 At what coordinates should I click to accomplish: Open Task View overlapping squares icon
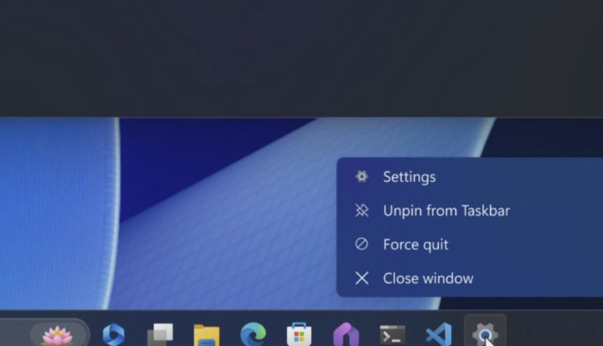160,335
